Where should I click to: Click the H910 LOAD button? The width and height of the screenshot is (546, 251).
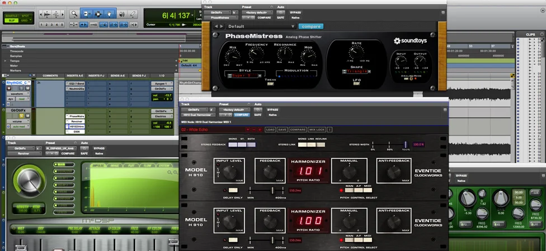click(270, 129)
